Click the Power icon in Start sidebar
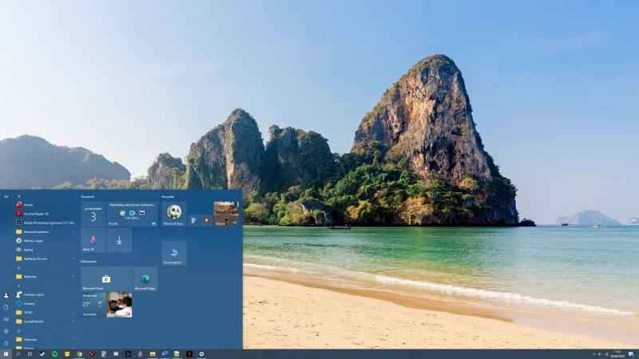639x359 pixels. (x=6, y=341)
